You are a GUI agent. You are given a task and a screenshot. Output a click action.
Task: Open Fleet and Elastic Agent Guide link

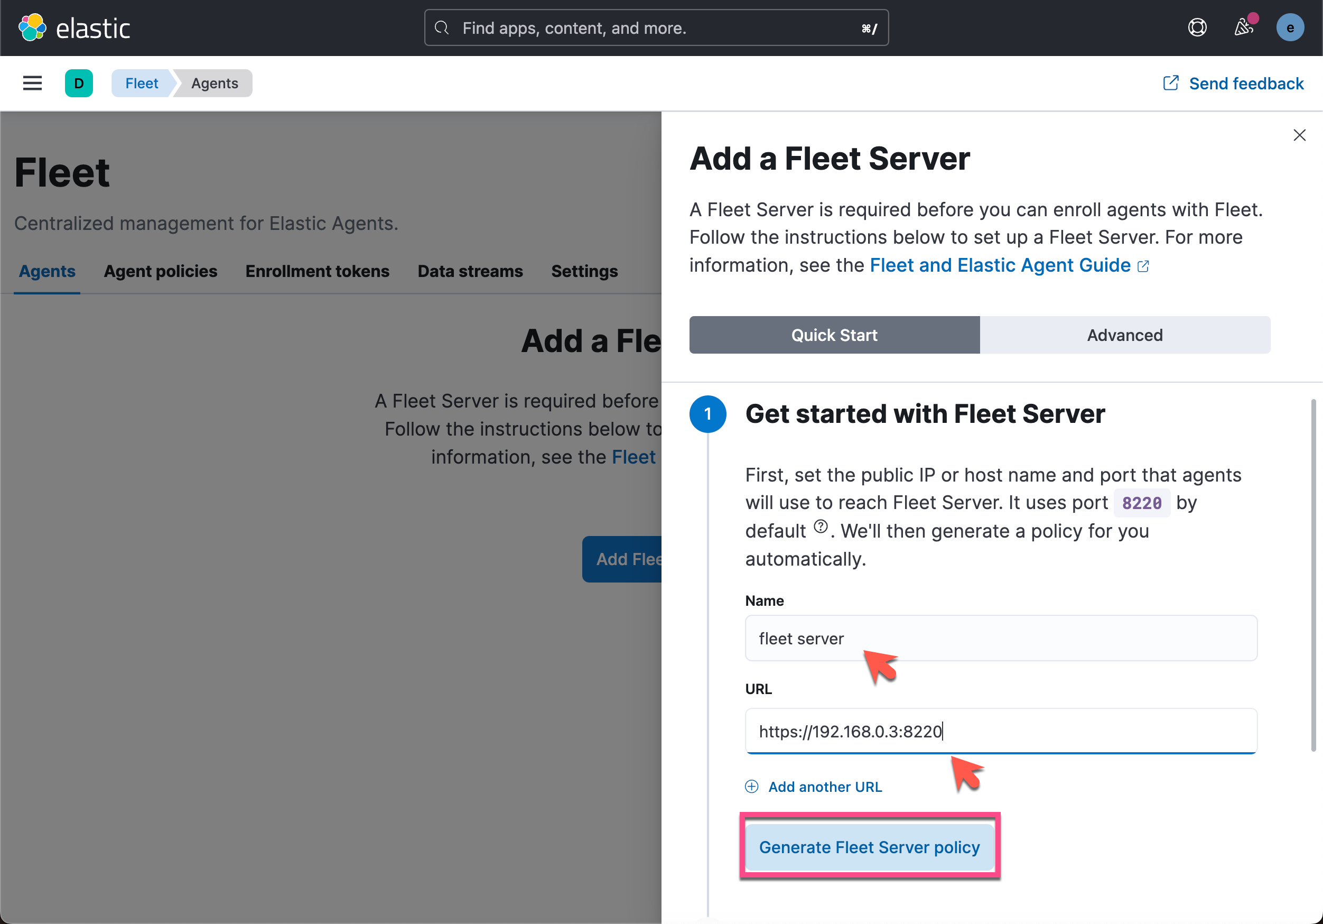click(x=1000, y=265)
